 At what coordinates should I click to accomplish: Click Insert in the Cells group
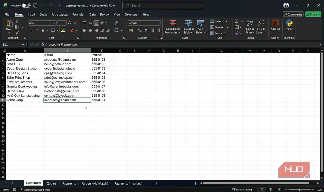click(216, 21)
